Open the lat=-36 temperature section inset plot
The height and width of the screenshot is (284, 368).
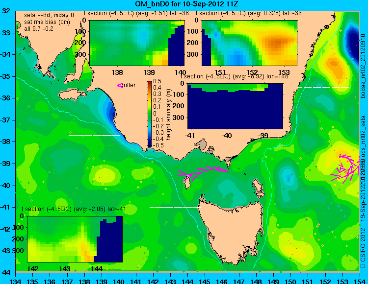(249, 43)
